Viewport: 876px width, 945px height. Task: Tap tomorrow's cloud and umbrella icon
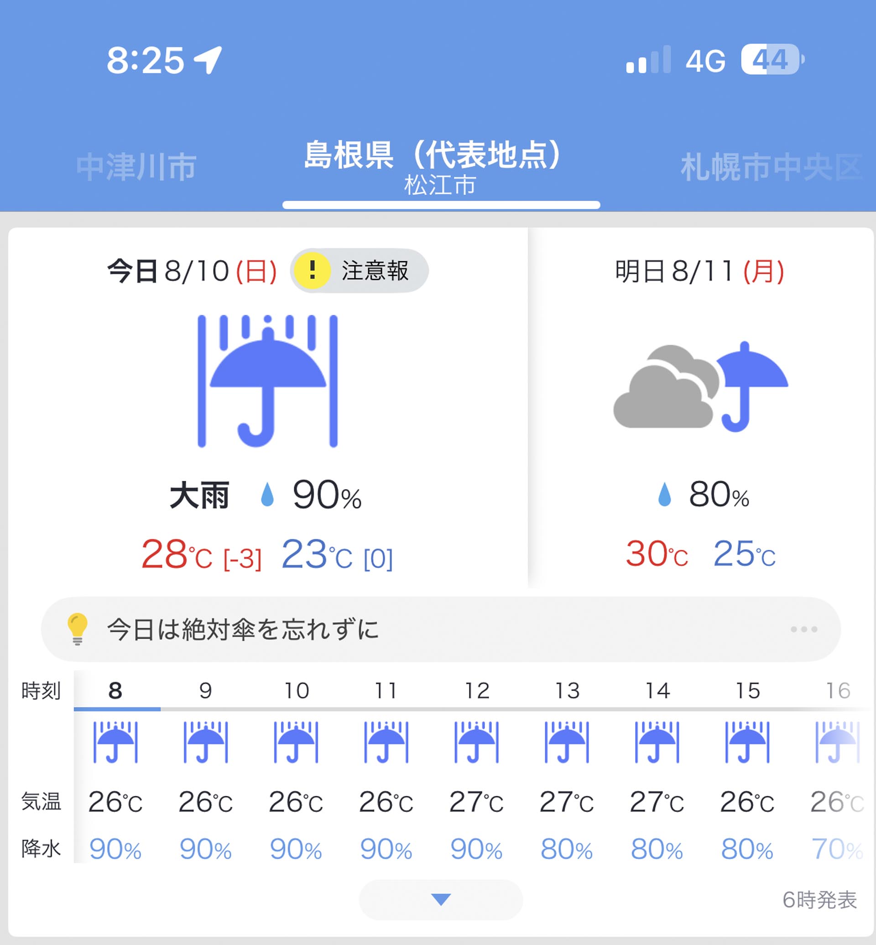(701, 387)
